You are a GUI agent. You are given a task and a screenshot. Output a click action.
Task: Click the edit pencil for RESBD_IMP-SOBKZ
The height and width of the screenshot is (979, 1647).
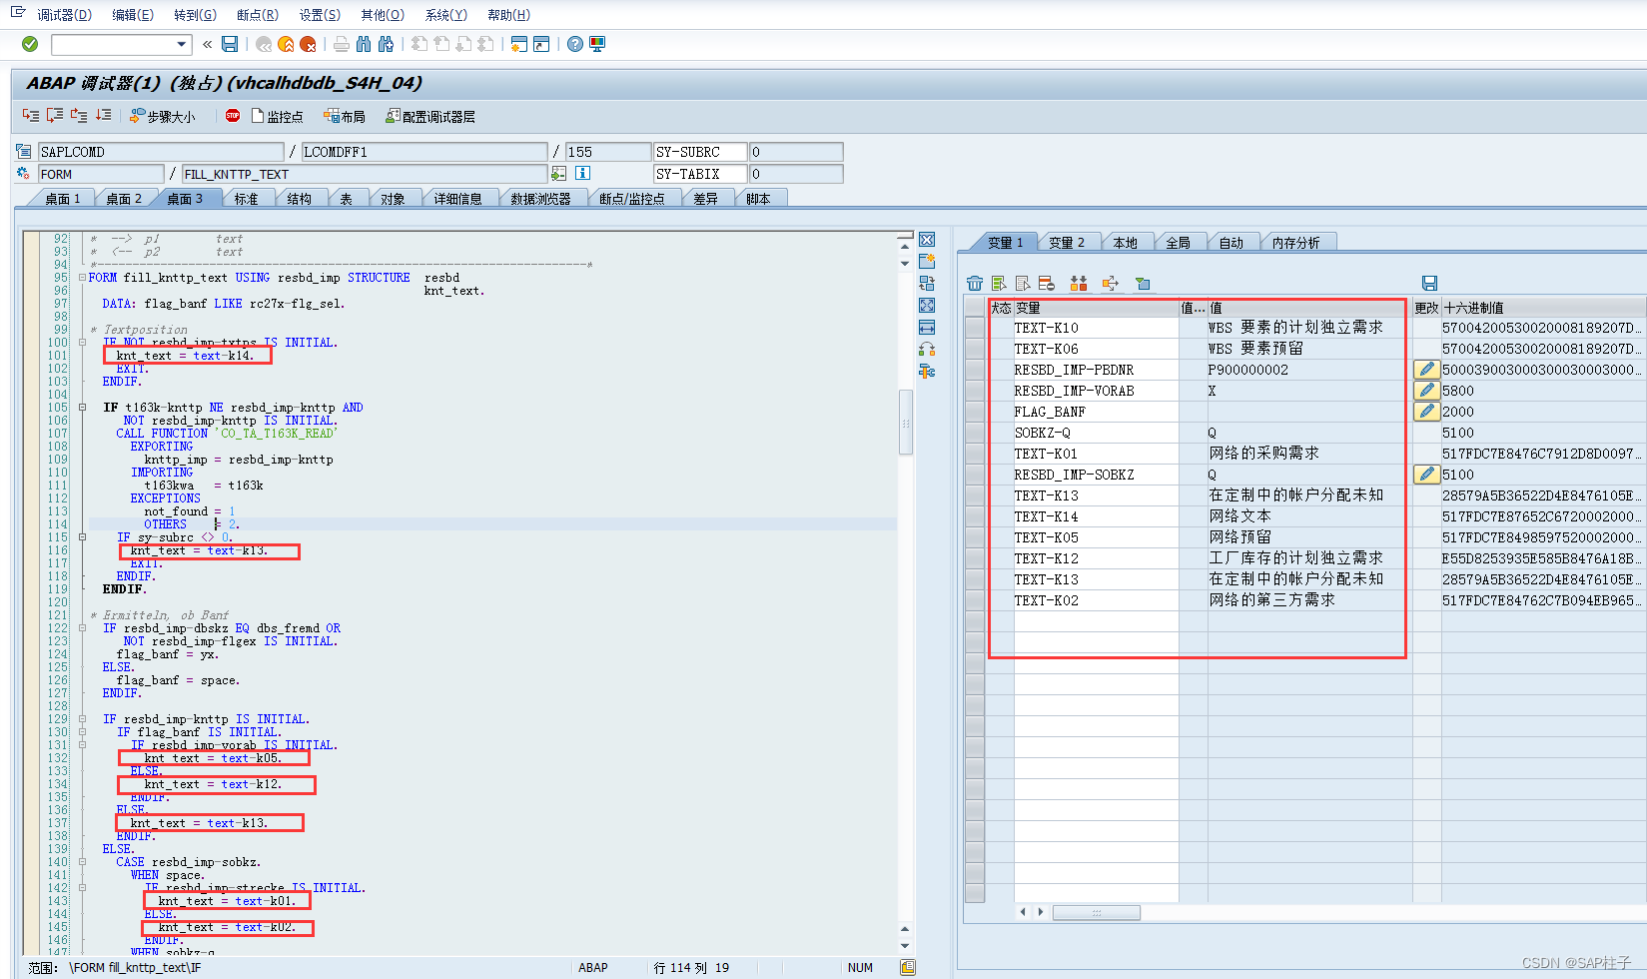coord(1426,475)
